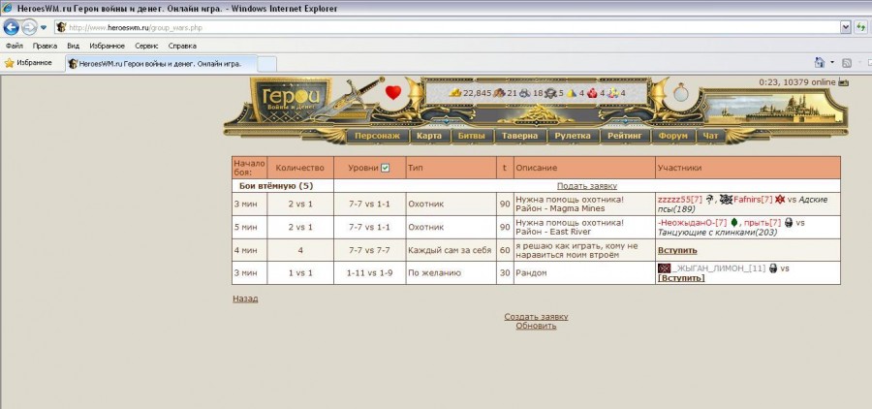Click the Танцующие с клинками(203) text

(x=717, y=232)
